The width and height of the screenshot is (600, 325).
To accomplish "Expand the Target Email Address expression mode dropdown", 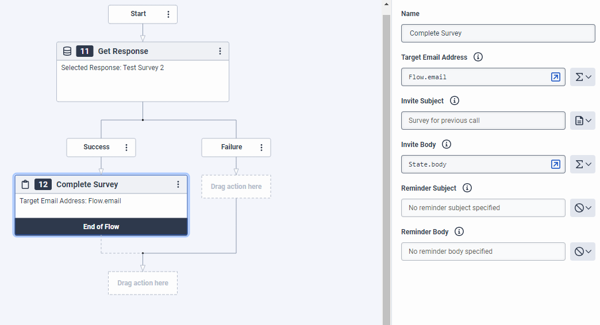I will [583, 77].
